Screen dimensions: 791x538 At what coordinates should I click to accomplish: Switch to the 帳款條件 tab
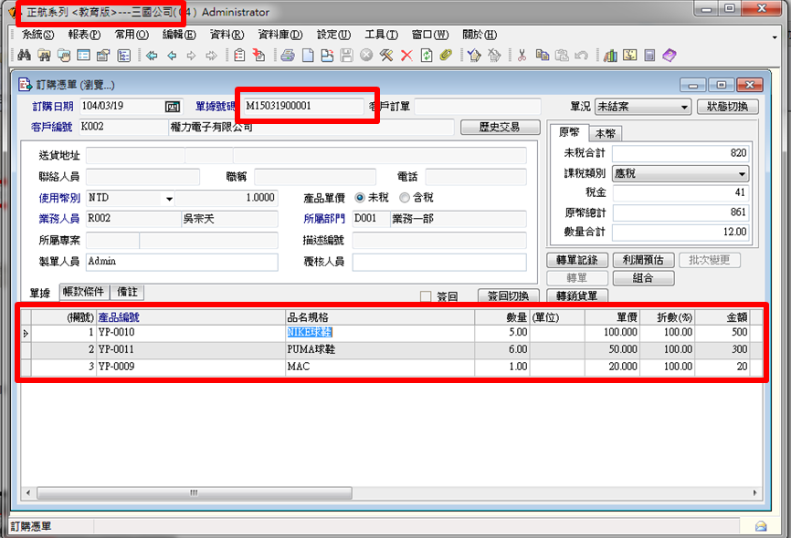coord(86,292)
